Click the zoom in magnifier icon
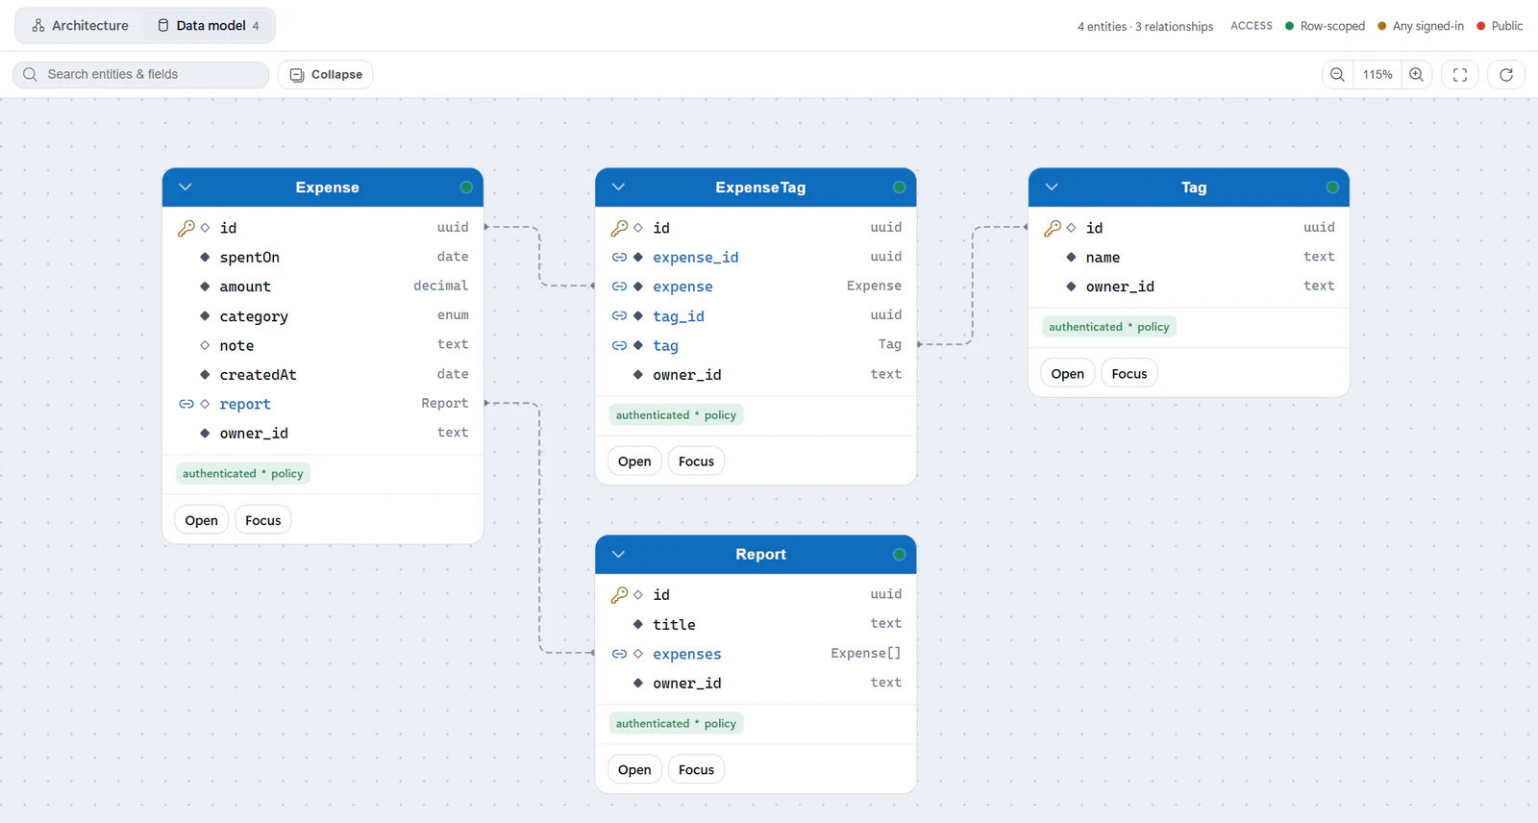Screen dimensions: 1538x823 pos(1417,74)
